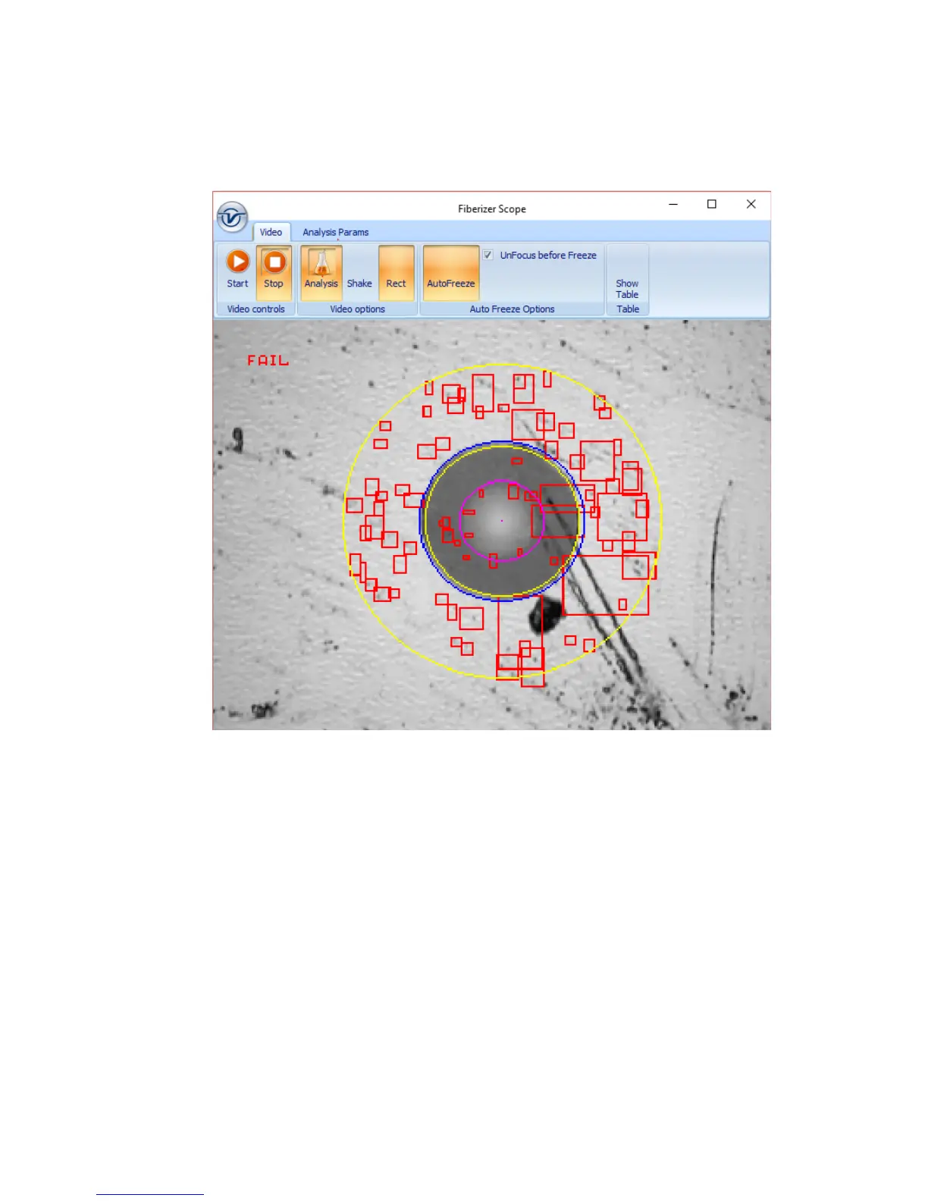The width and height of the screenshot is (928, 1201).
Task: Switch to the Video tab
Action: [271, 232]
